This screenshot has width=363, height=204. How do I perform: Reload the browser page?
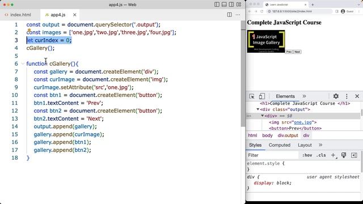pos(262,11)
